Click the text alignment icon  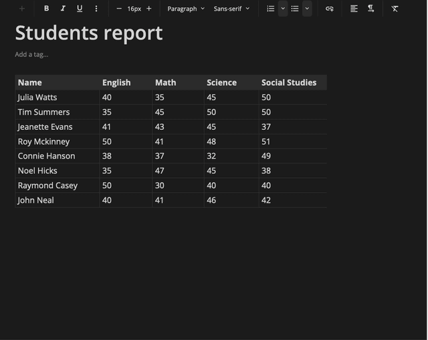pyautogui.click(x=354, y=9)
